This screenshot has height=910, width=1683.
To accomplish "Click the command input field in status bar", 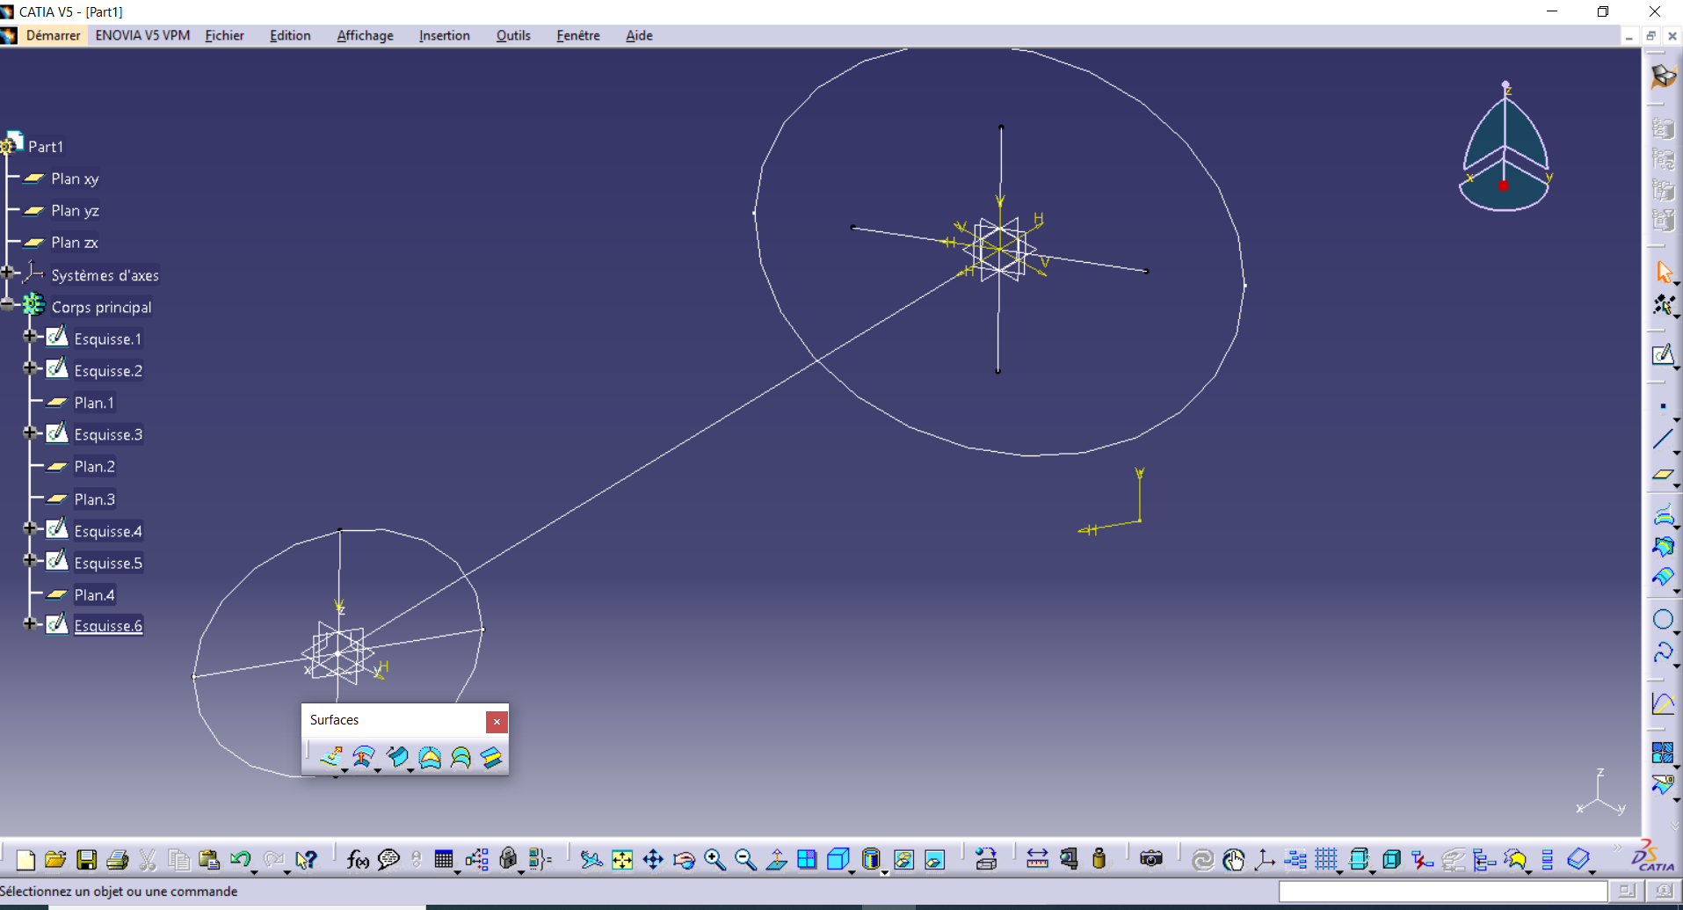I will pyautogui.click(x=1443, y=892).
